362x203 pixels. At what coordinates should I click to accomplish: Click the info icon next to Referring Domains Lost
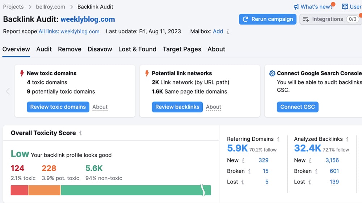point(243,182)
